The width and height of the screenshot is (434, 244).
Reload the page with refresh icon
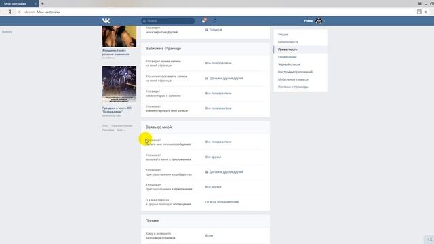(x=20, y=12)
